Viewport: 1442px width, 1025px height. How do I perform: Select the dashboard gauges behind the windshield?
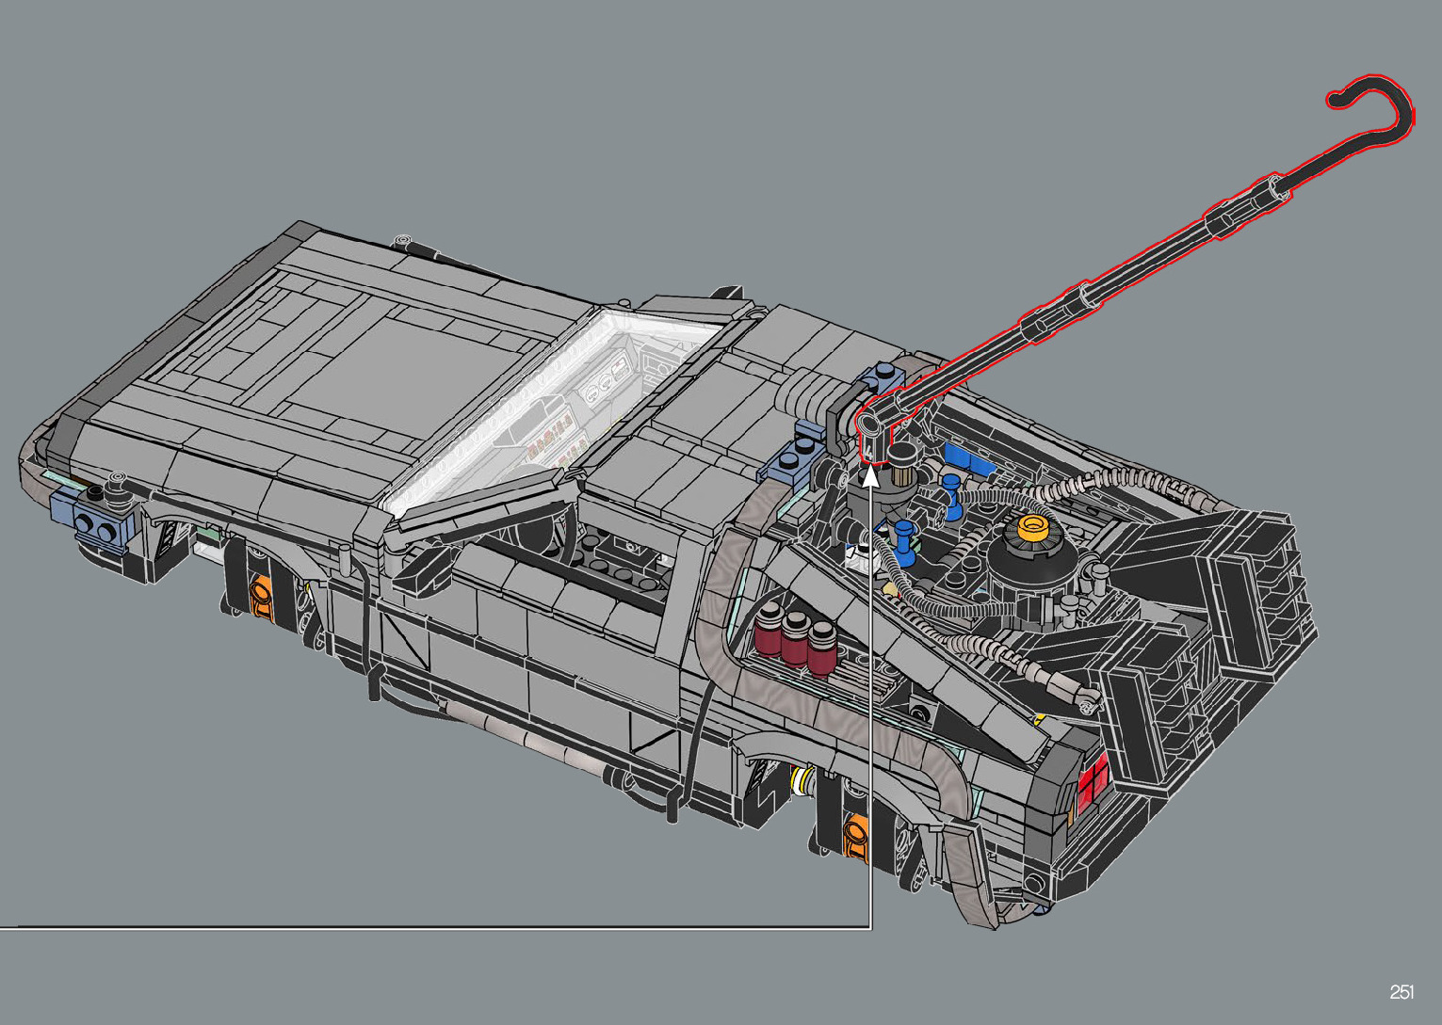click(x=603, y=388)
